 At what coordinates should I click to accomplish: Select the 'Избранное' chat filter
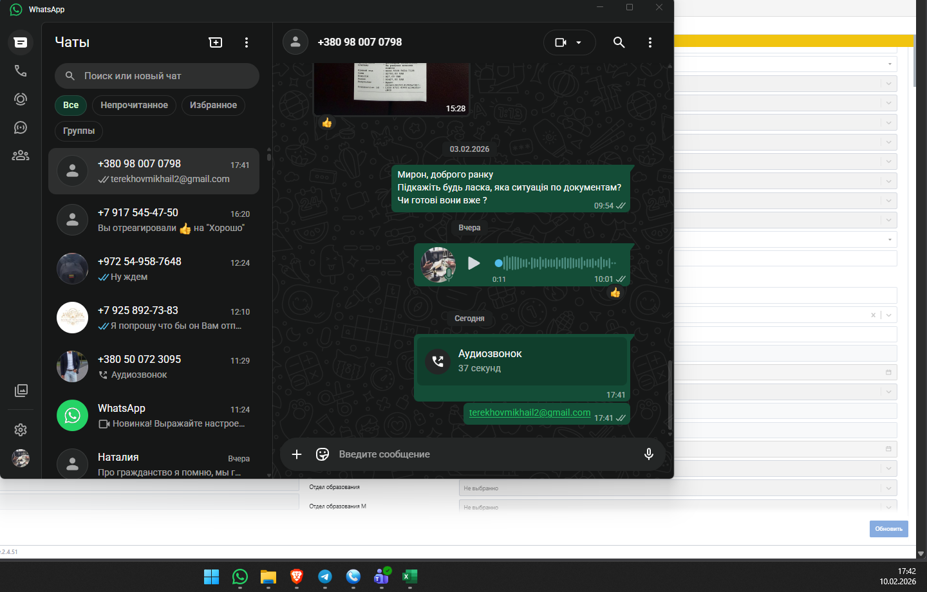coord(213,106)
